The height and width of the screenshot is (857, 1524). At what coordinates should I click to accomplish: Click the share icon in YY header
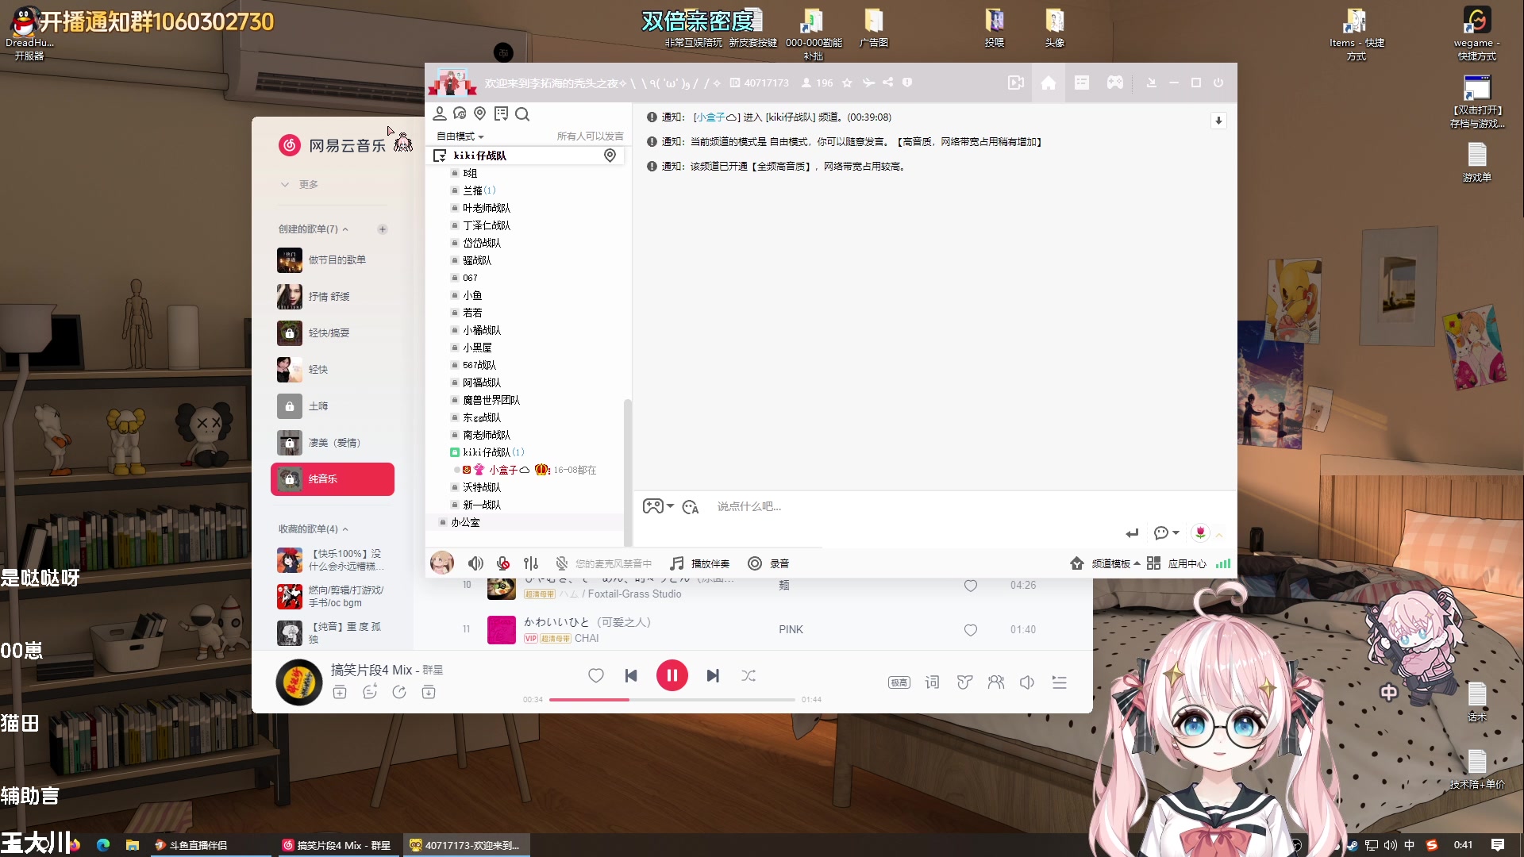pos(887,83)
